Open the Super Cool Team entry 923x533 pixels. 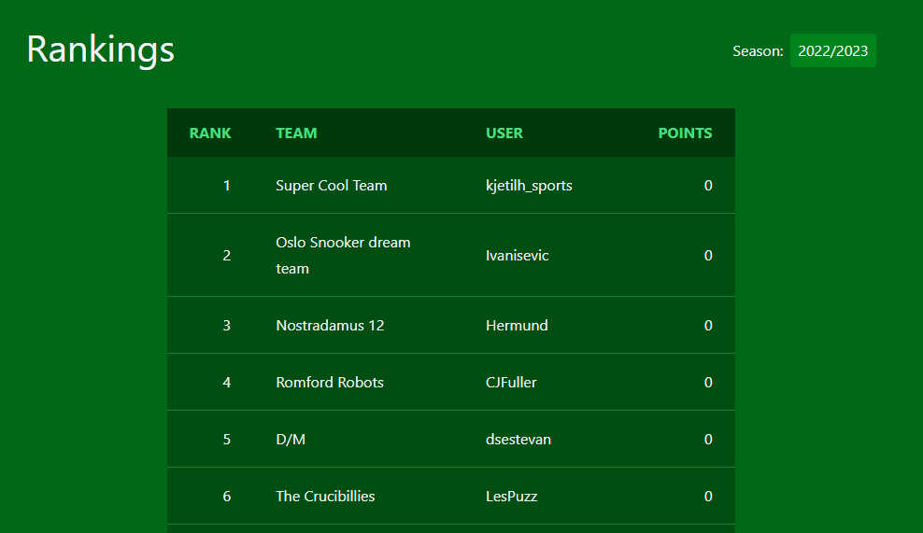click(332, 186)
